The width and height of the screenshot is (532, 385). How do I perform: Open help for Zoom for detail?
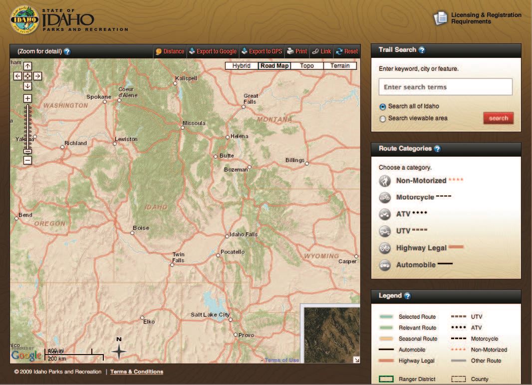pos(67,51)
